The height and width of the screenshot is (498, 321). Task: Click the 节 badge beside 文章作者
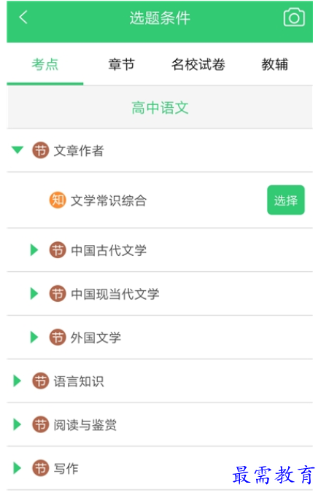pyautogui.click(x=41, y=150)
